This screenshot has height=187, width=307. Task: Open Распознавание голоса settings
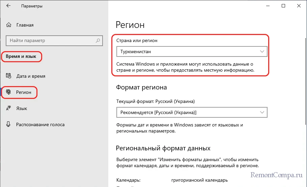[x=40, y=124]
